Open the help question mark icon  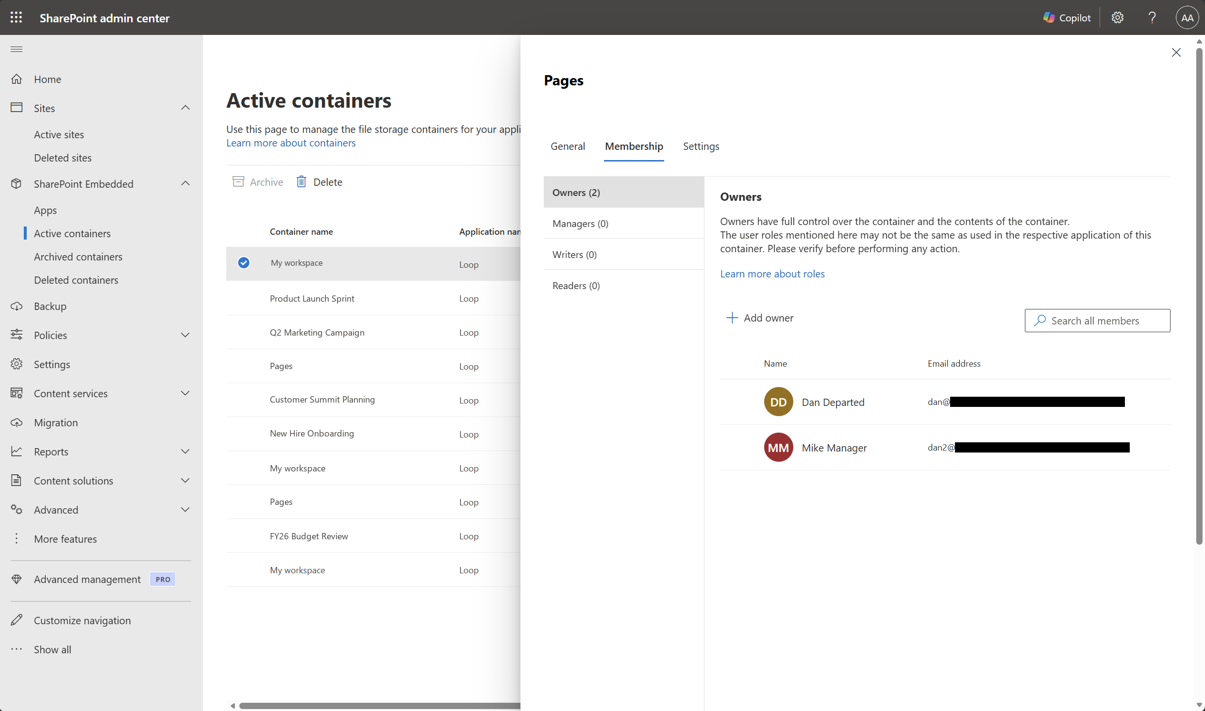(x=1152, y=17)
